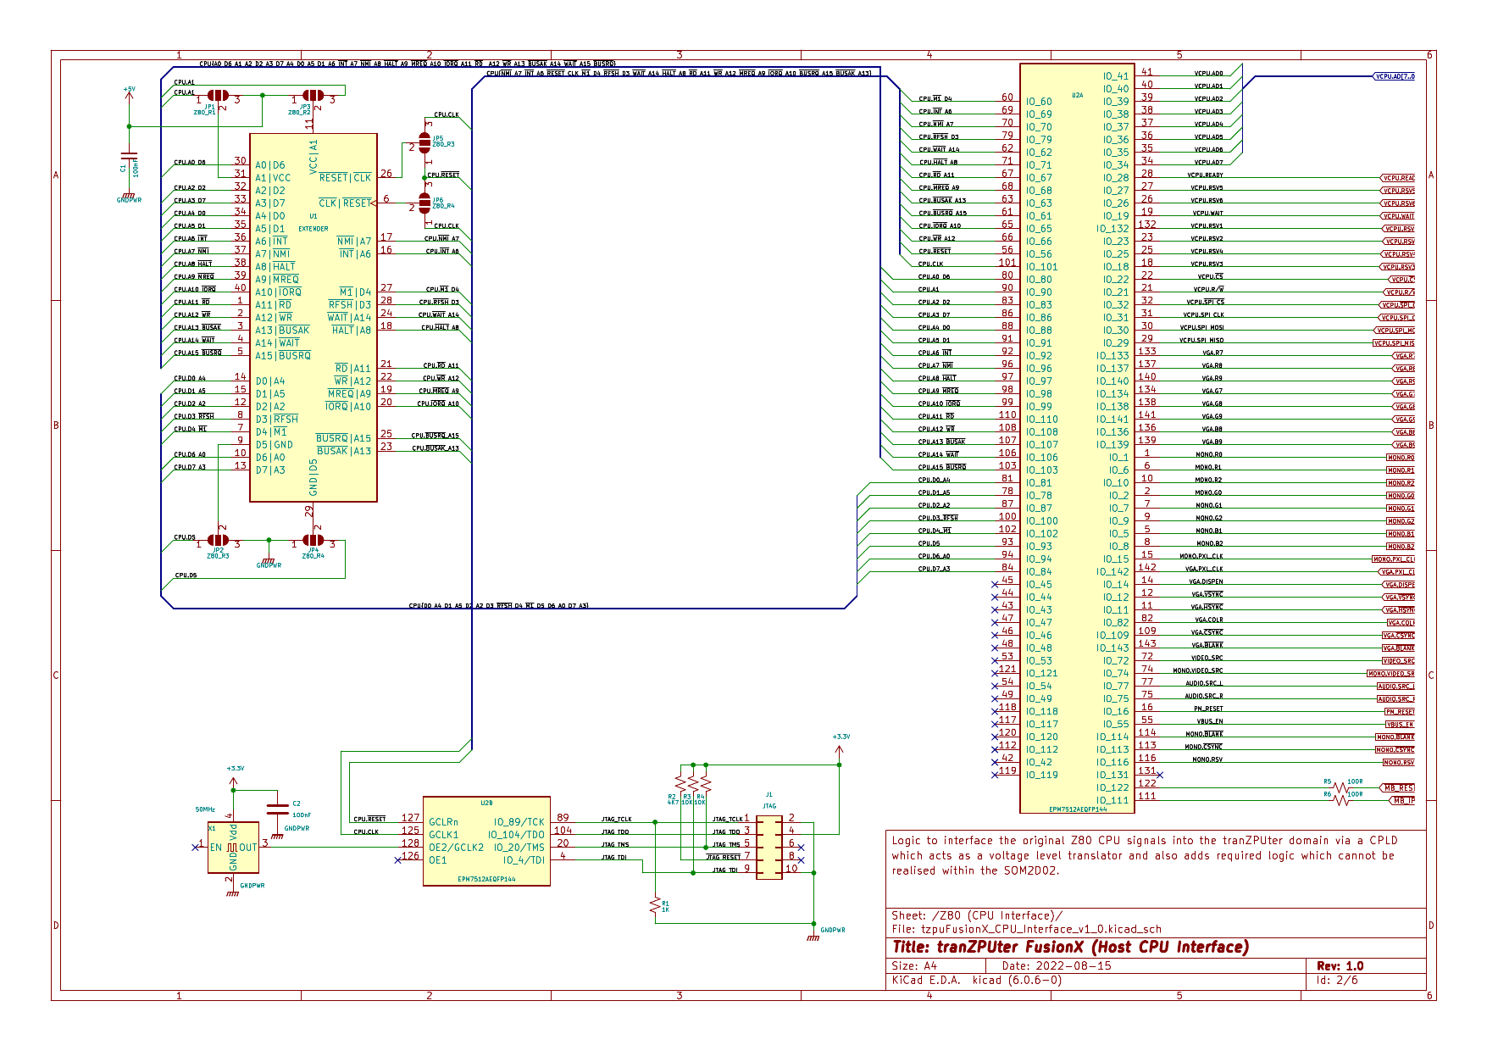Click the MONO.PXL_CLK hierarchical label flag

click(1393, 559)
